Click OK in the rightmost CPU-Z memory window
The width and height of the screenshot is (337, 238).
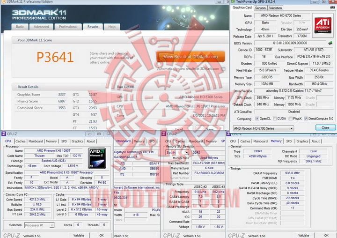(x=326, y=235)
